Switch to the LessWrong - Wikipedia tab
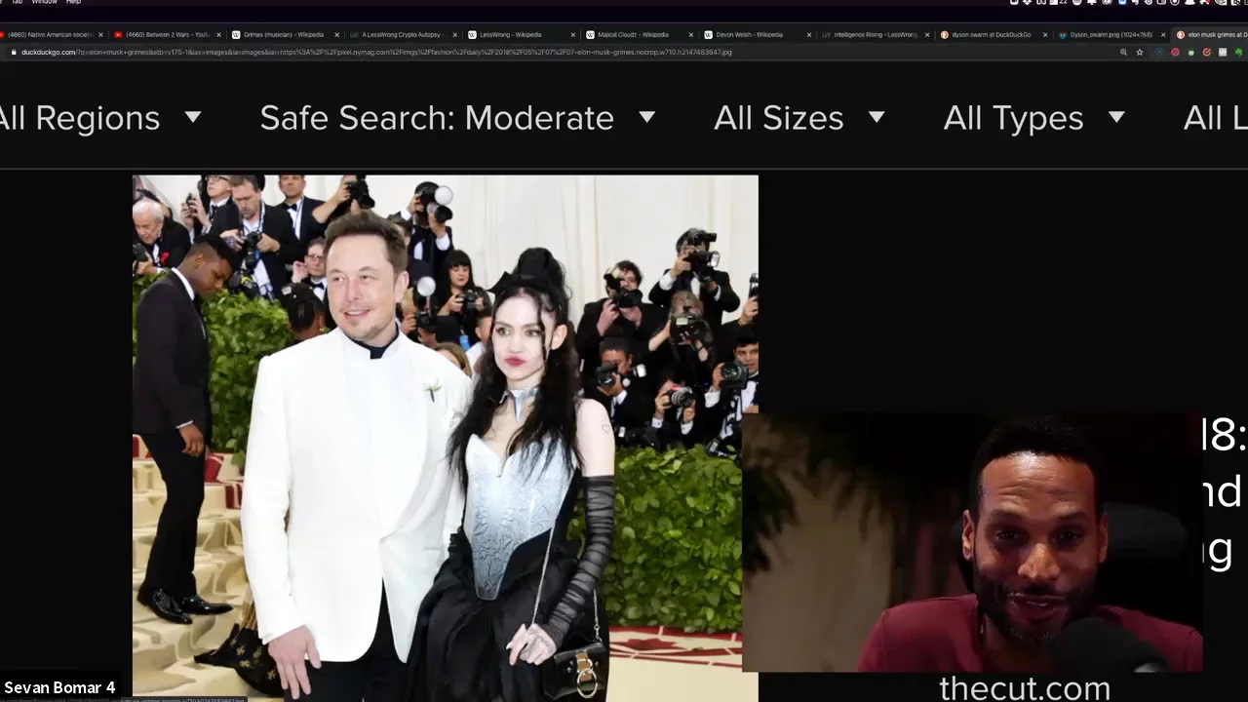 (x=510, y=35)
